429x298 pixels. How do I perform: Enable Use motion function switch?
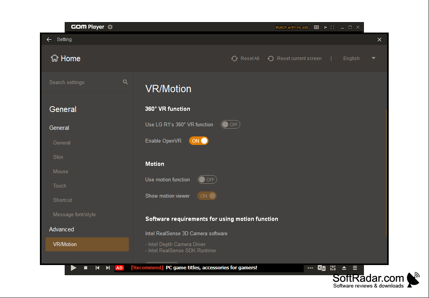pyautogui.click(x=207, y=179)
